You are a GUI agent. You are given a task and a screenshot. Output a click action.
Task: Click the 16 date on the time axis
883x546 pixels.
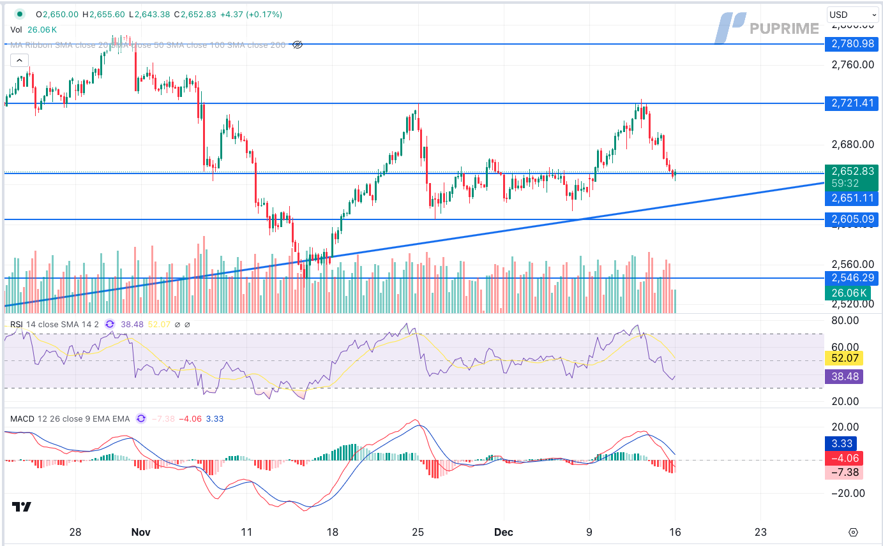click(675, 532)
